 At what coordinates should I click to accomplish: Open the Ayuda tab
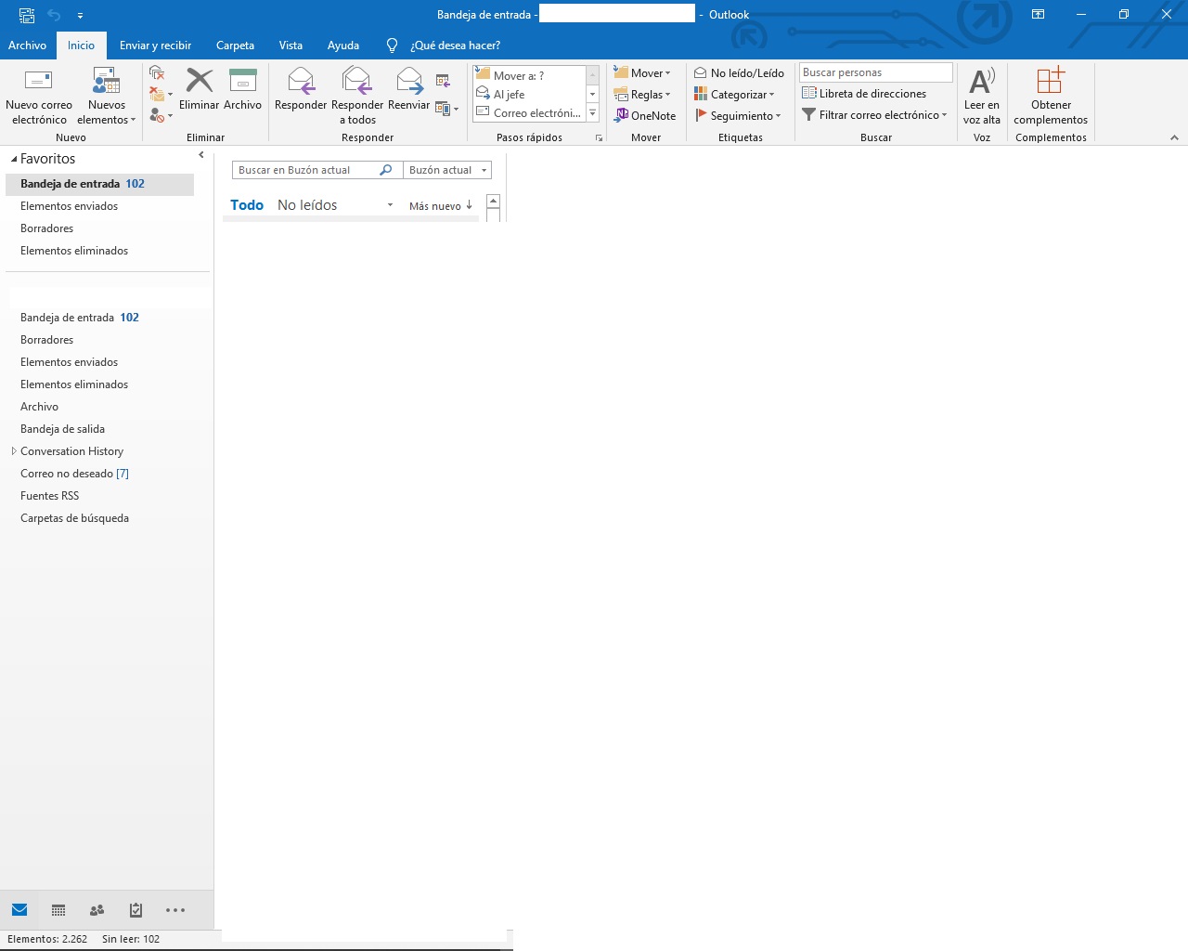click(x=343, y=45)
